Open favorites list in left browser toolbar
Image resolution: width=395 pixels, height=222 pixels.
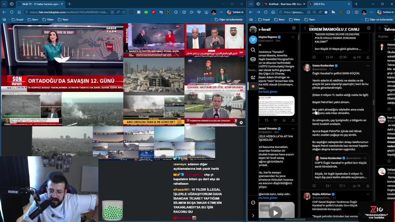(x=191, y=12)
